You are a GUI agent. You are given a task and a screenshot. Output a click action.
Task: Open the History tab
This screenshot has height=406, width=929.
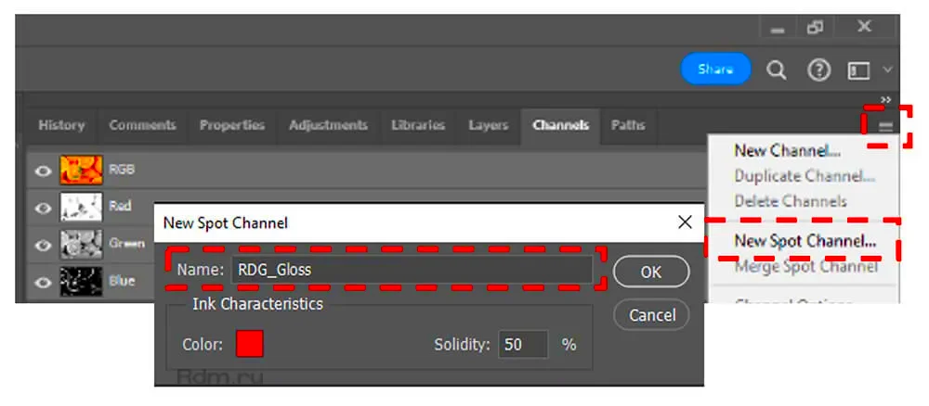click(61, 125)
